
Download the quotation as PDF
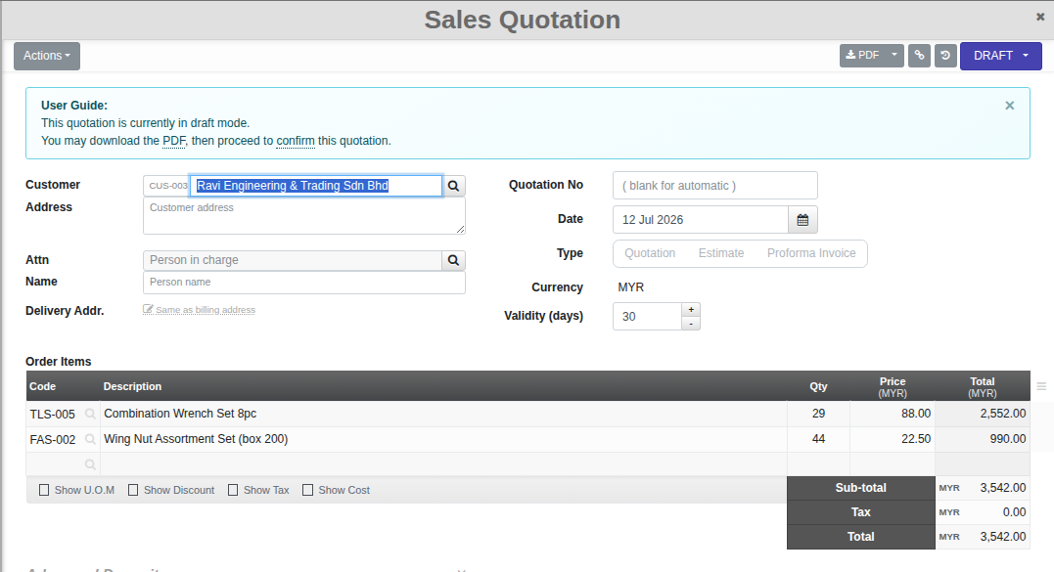click(x=862, y=55)
